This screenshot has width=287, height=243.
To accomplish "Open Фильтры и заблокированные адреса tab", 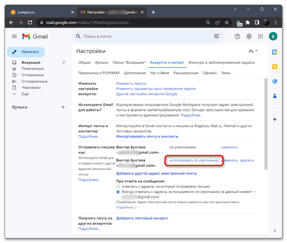I will coord(221,63).
